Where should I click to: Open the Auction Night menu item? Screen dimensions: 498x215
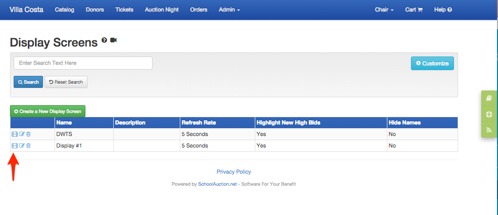(161, 10)
